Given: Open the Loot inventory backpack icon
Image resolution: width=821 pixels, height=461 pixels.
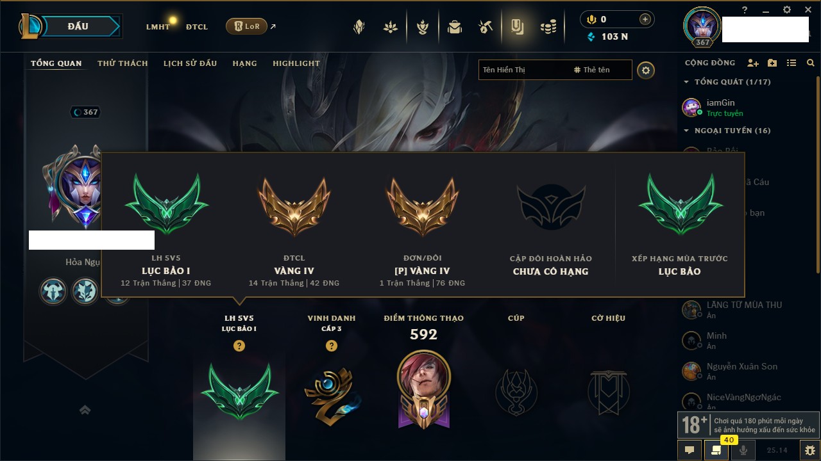Looking at the screenshot, I should [455, 27].
